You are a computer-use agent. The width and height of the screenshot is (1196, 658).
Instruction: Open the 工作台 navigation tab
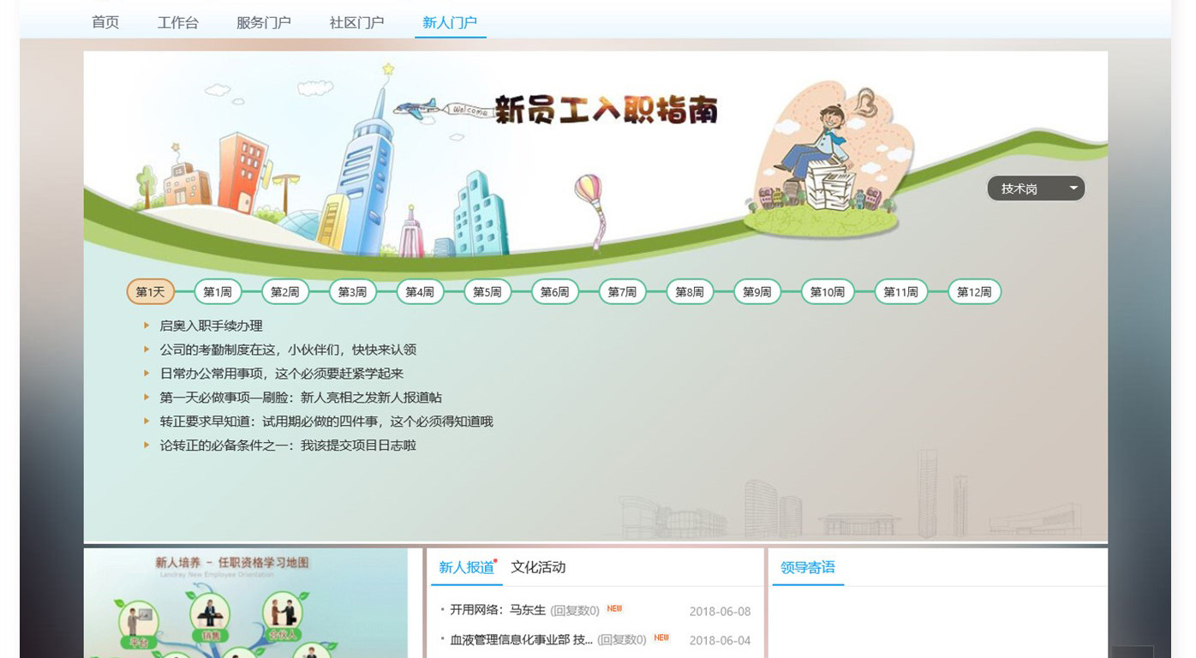coord(178,22)
